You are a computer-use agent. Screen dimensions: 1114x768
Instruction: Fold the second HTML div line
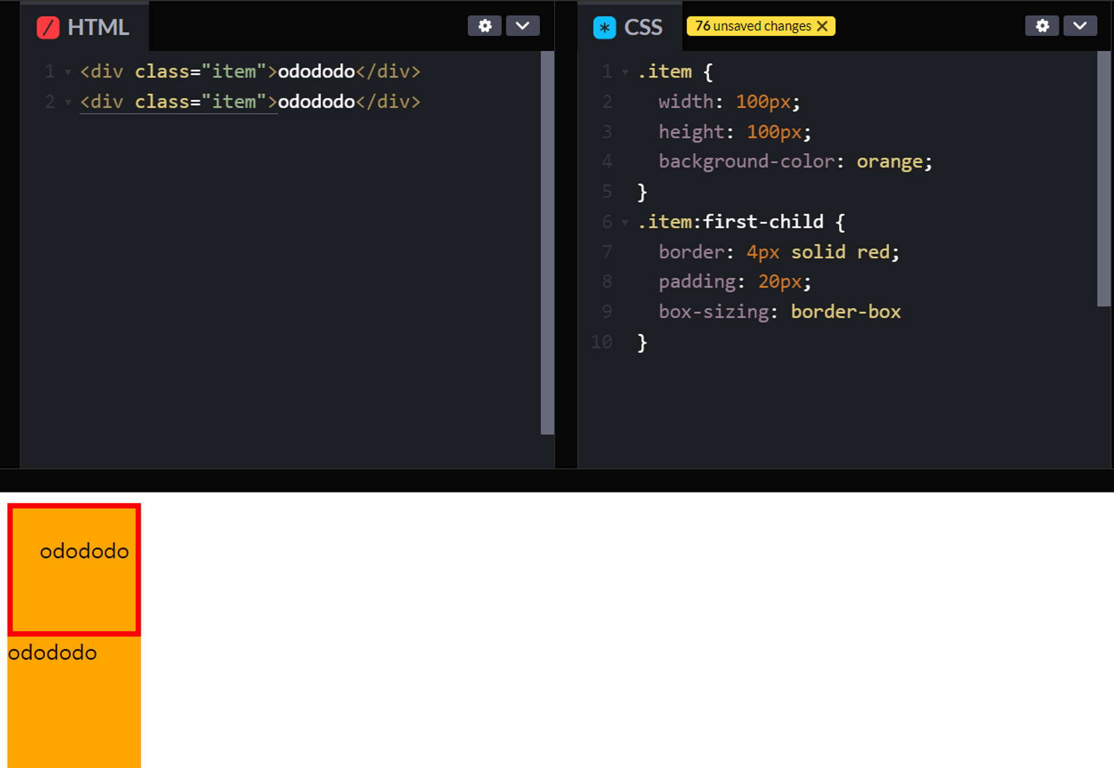coord(68,102)
